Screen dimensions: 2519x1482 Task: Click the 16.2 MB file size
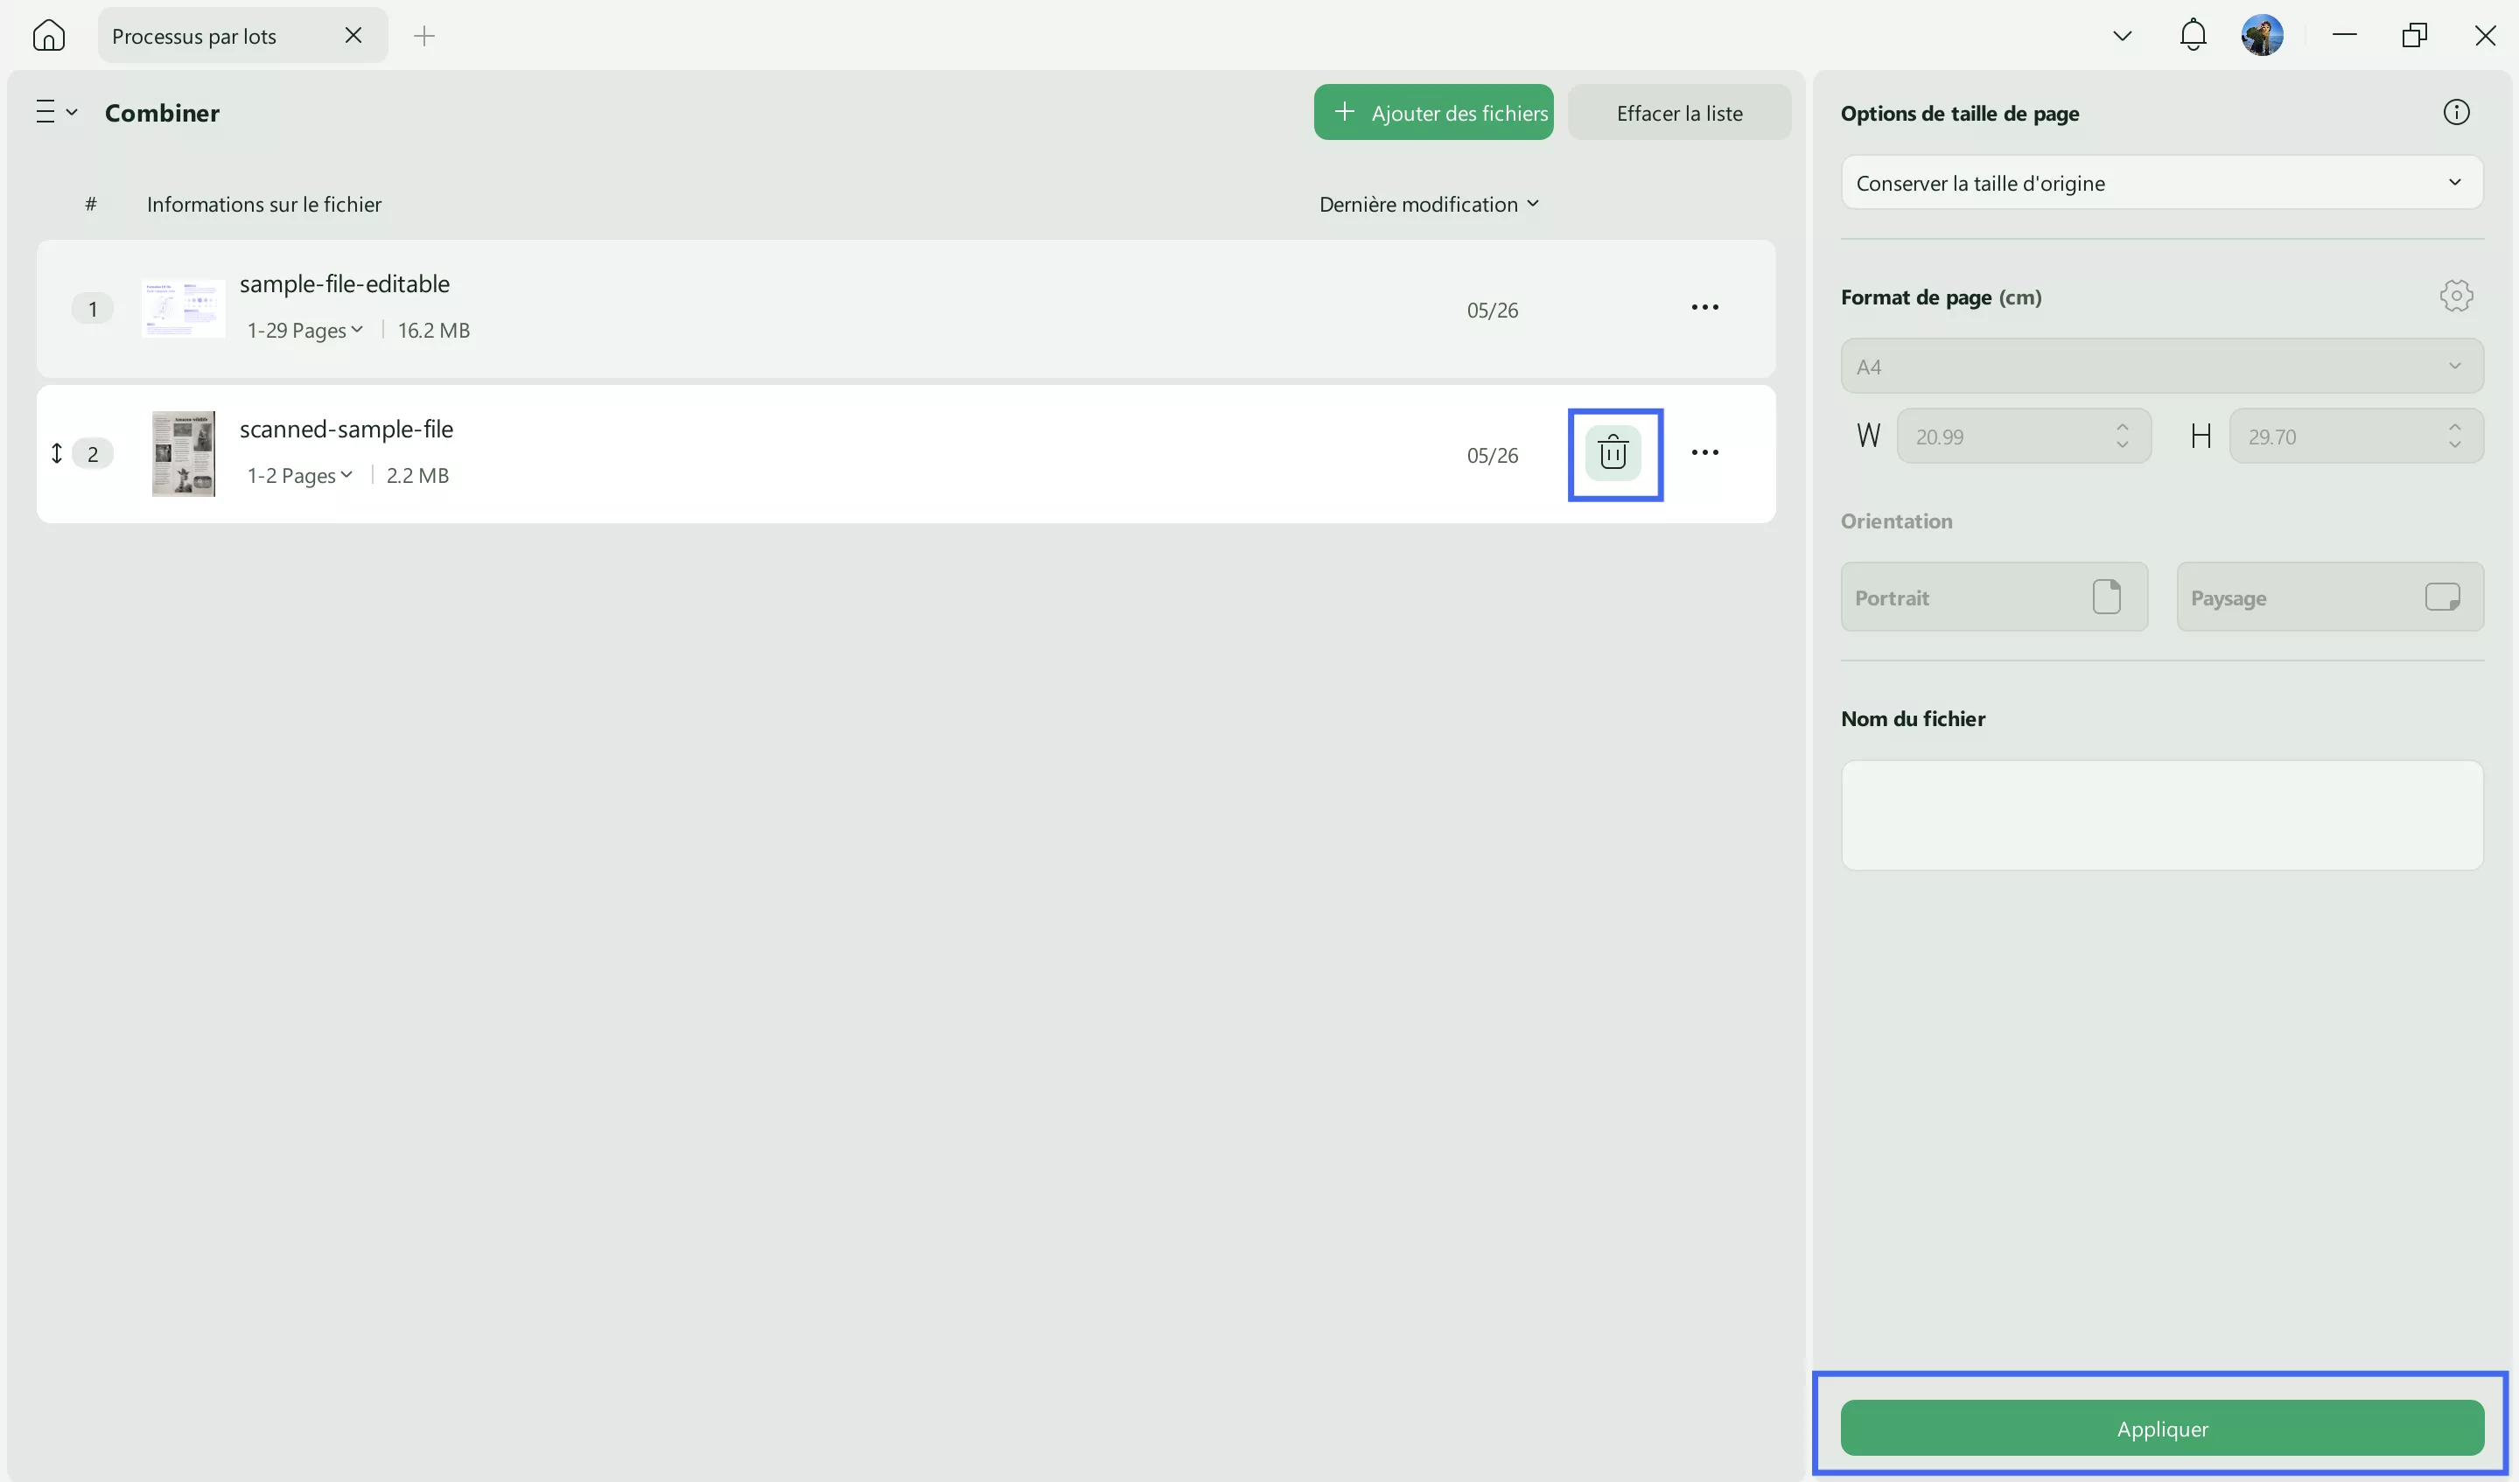coord(434,330)
